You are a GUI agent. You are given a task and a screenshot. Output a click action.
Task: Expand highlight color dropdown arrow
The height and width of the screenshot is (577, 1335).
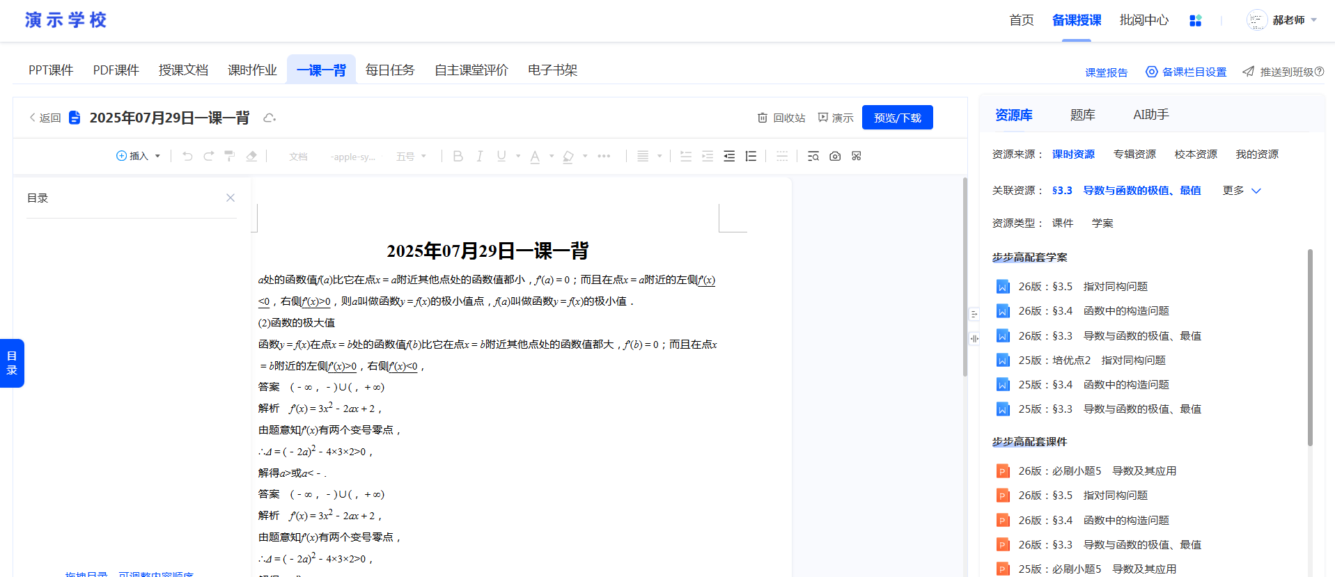[585, 156]
